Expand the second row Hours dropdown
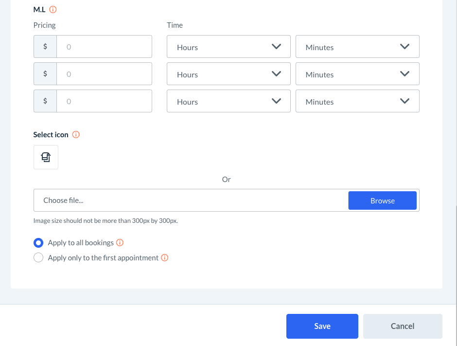 [228, 74]
